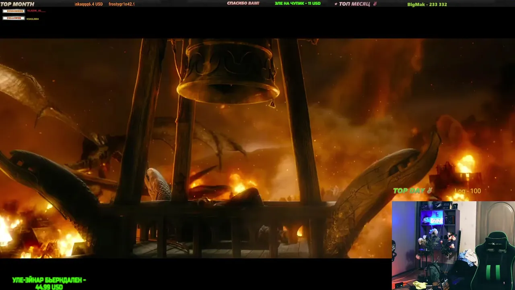The height and width of the screenshot is (290, 515).
Task: Click the 'inkaqqq6.4 USD' ticker entry
Action: [x=89, y=4]
